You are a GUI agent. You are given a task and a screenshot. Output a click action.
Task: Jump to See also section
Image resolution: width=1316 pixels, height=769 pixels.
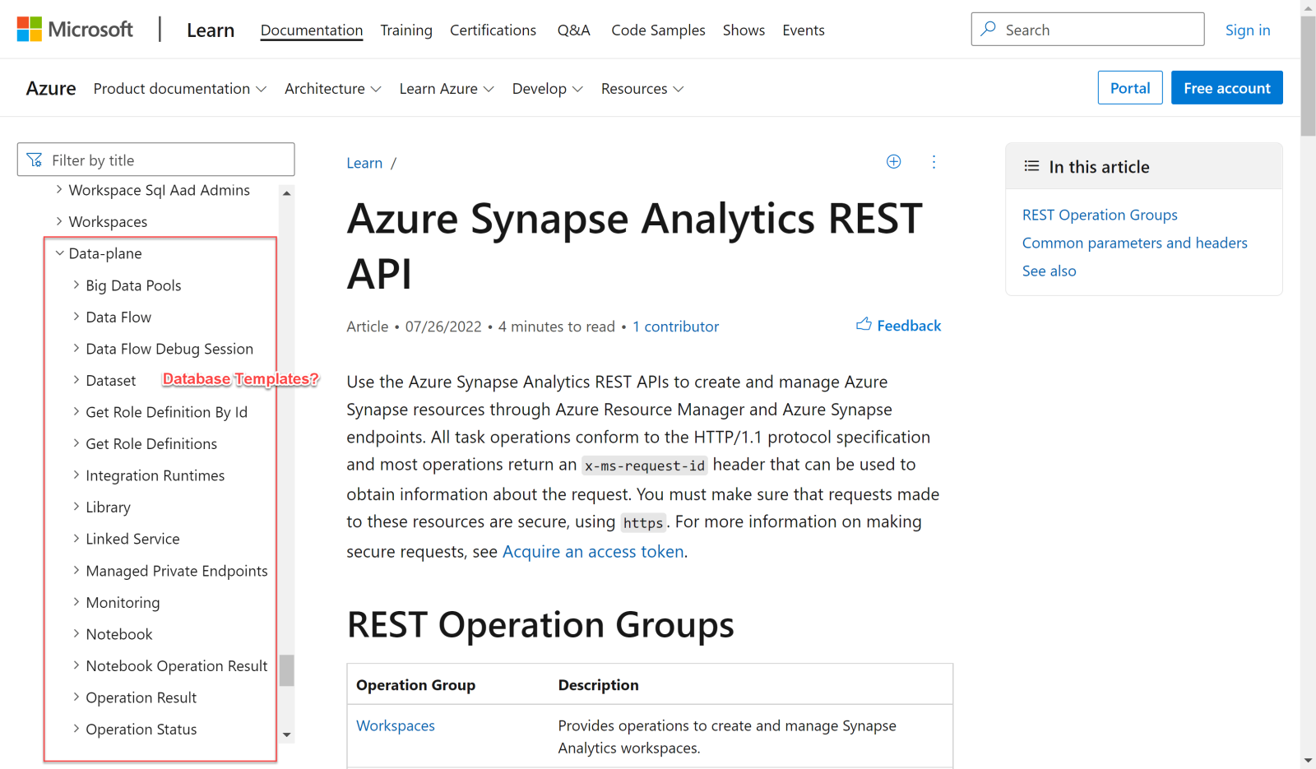[x=1049, y=271]
